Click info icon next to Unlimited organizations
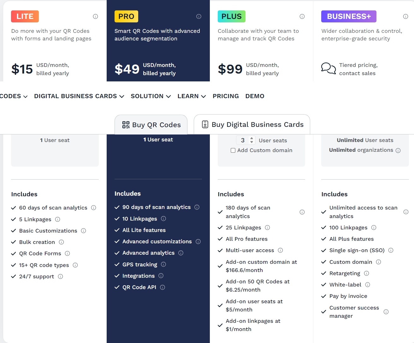This screenshot has width=414, height=343. click(x=398, y=151)
